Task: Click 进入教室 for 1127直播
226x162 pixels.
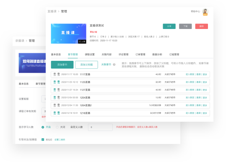Action: 190,90
